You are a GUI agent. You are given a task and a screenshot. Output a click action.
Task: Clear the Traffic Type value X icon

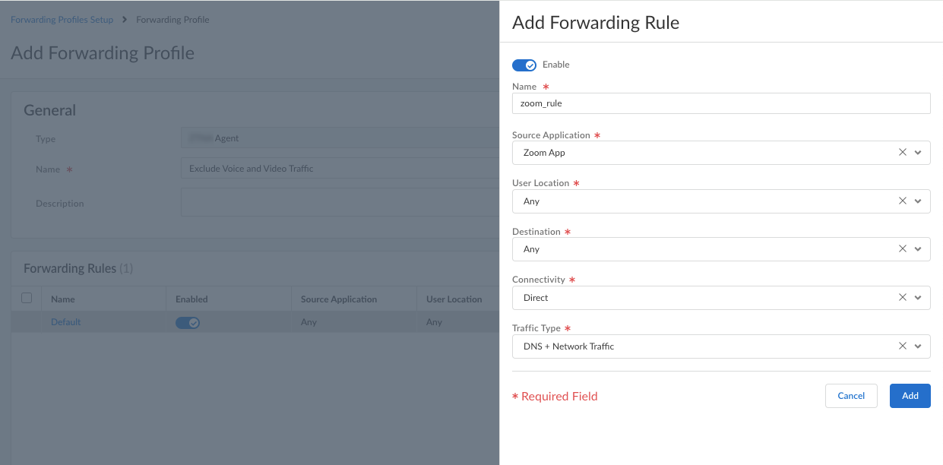point(903,346)
